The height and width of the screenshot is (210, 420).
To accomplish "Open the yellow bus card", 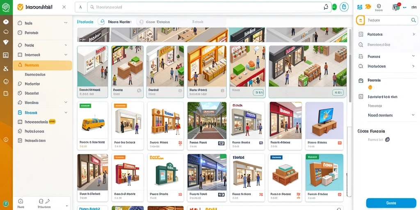I will (x=93, y=126).
